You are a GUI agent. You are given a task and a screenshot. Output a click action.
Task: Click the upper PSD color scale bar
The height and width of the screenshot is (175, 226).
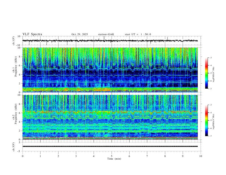(207, 73)
